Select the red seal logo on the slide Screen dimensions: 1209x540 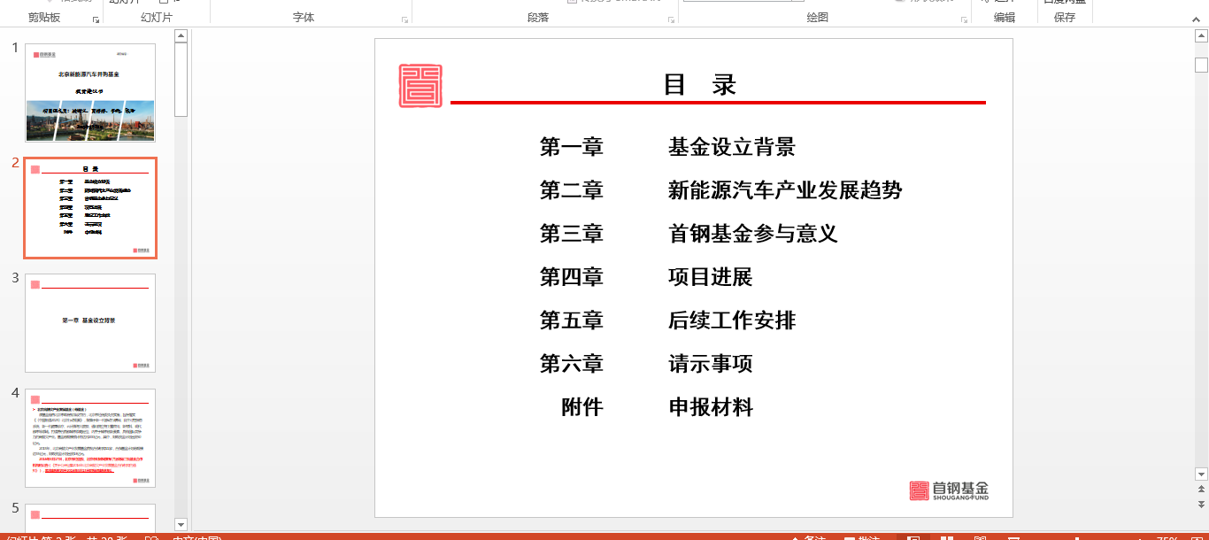(420, 86)
